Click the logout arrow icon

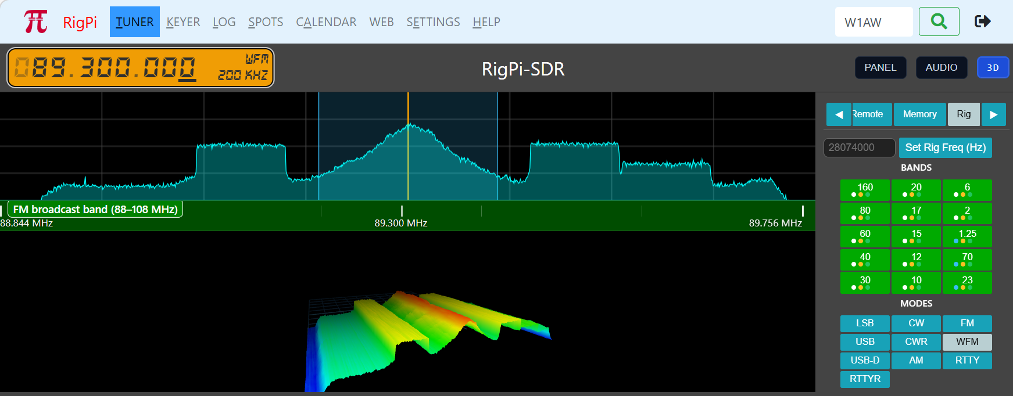coord(982,21)
